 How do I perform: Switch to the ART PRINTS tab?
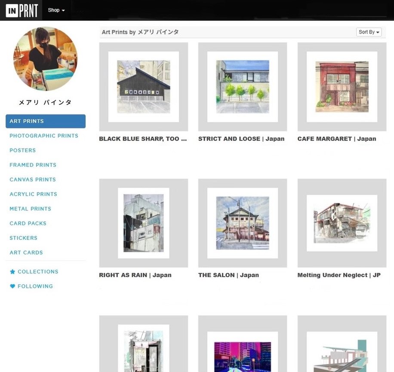click(x=27, y=121)
